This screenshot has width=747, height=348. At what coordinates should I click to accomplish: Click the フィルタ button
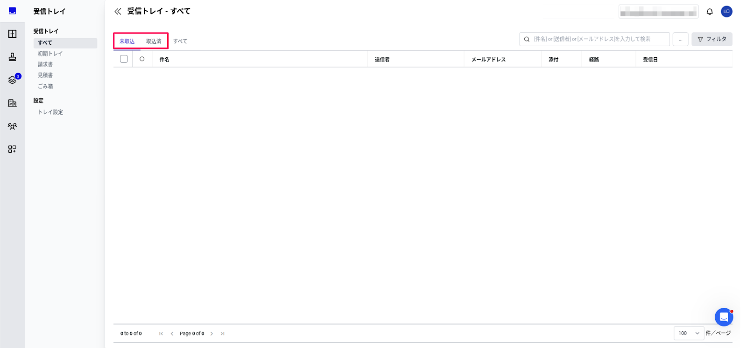coord(712,39)
